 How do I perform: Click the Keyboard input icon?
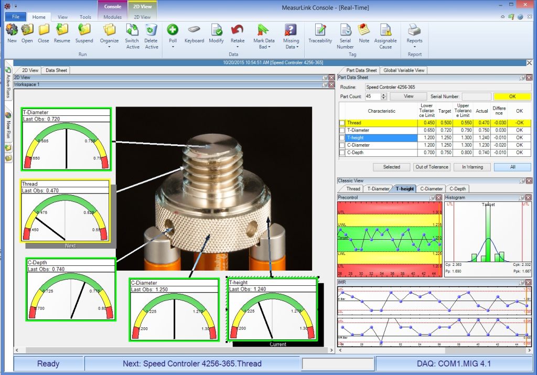(194, 31)
